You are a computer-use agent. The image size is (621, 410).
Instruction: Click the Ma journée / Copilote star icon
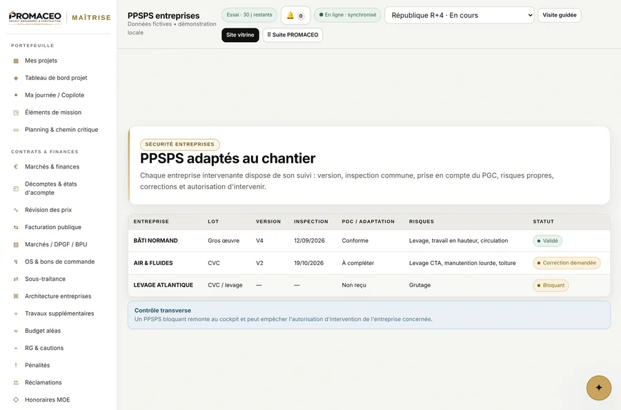(x=16, y=95)
